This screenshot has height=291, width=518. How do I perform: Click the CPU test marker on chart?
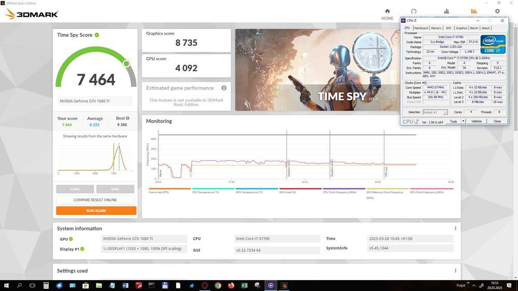click(385, 171)
